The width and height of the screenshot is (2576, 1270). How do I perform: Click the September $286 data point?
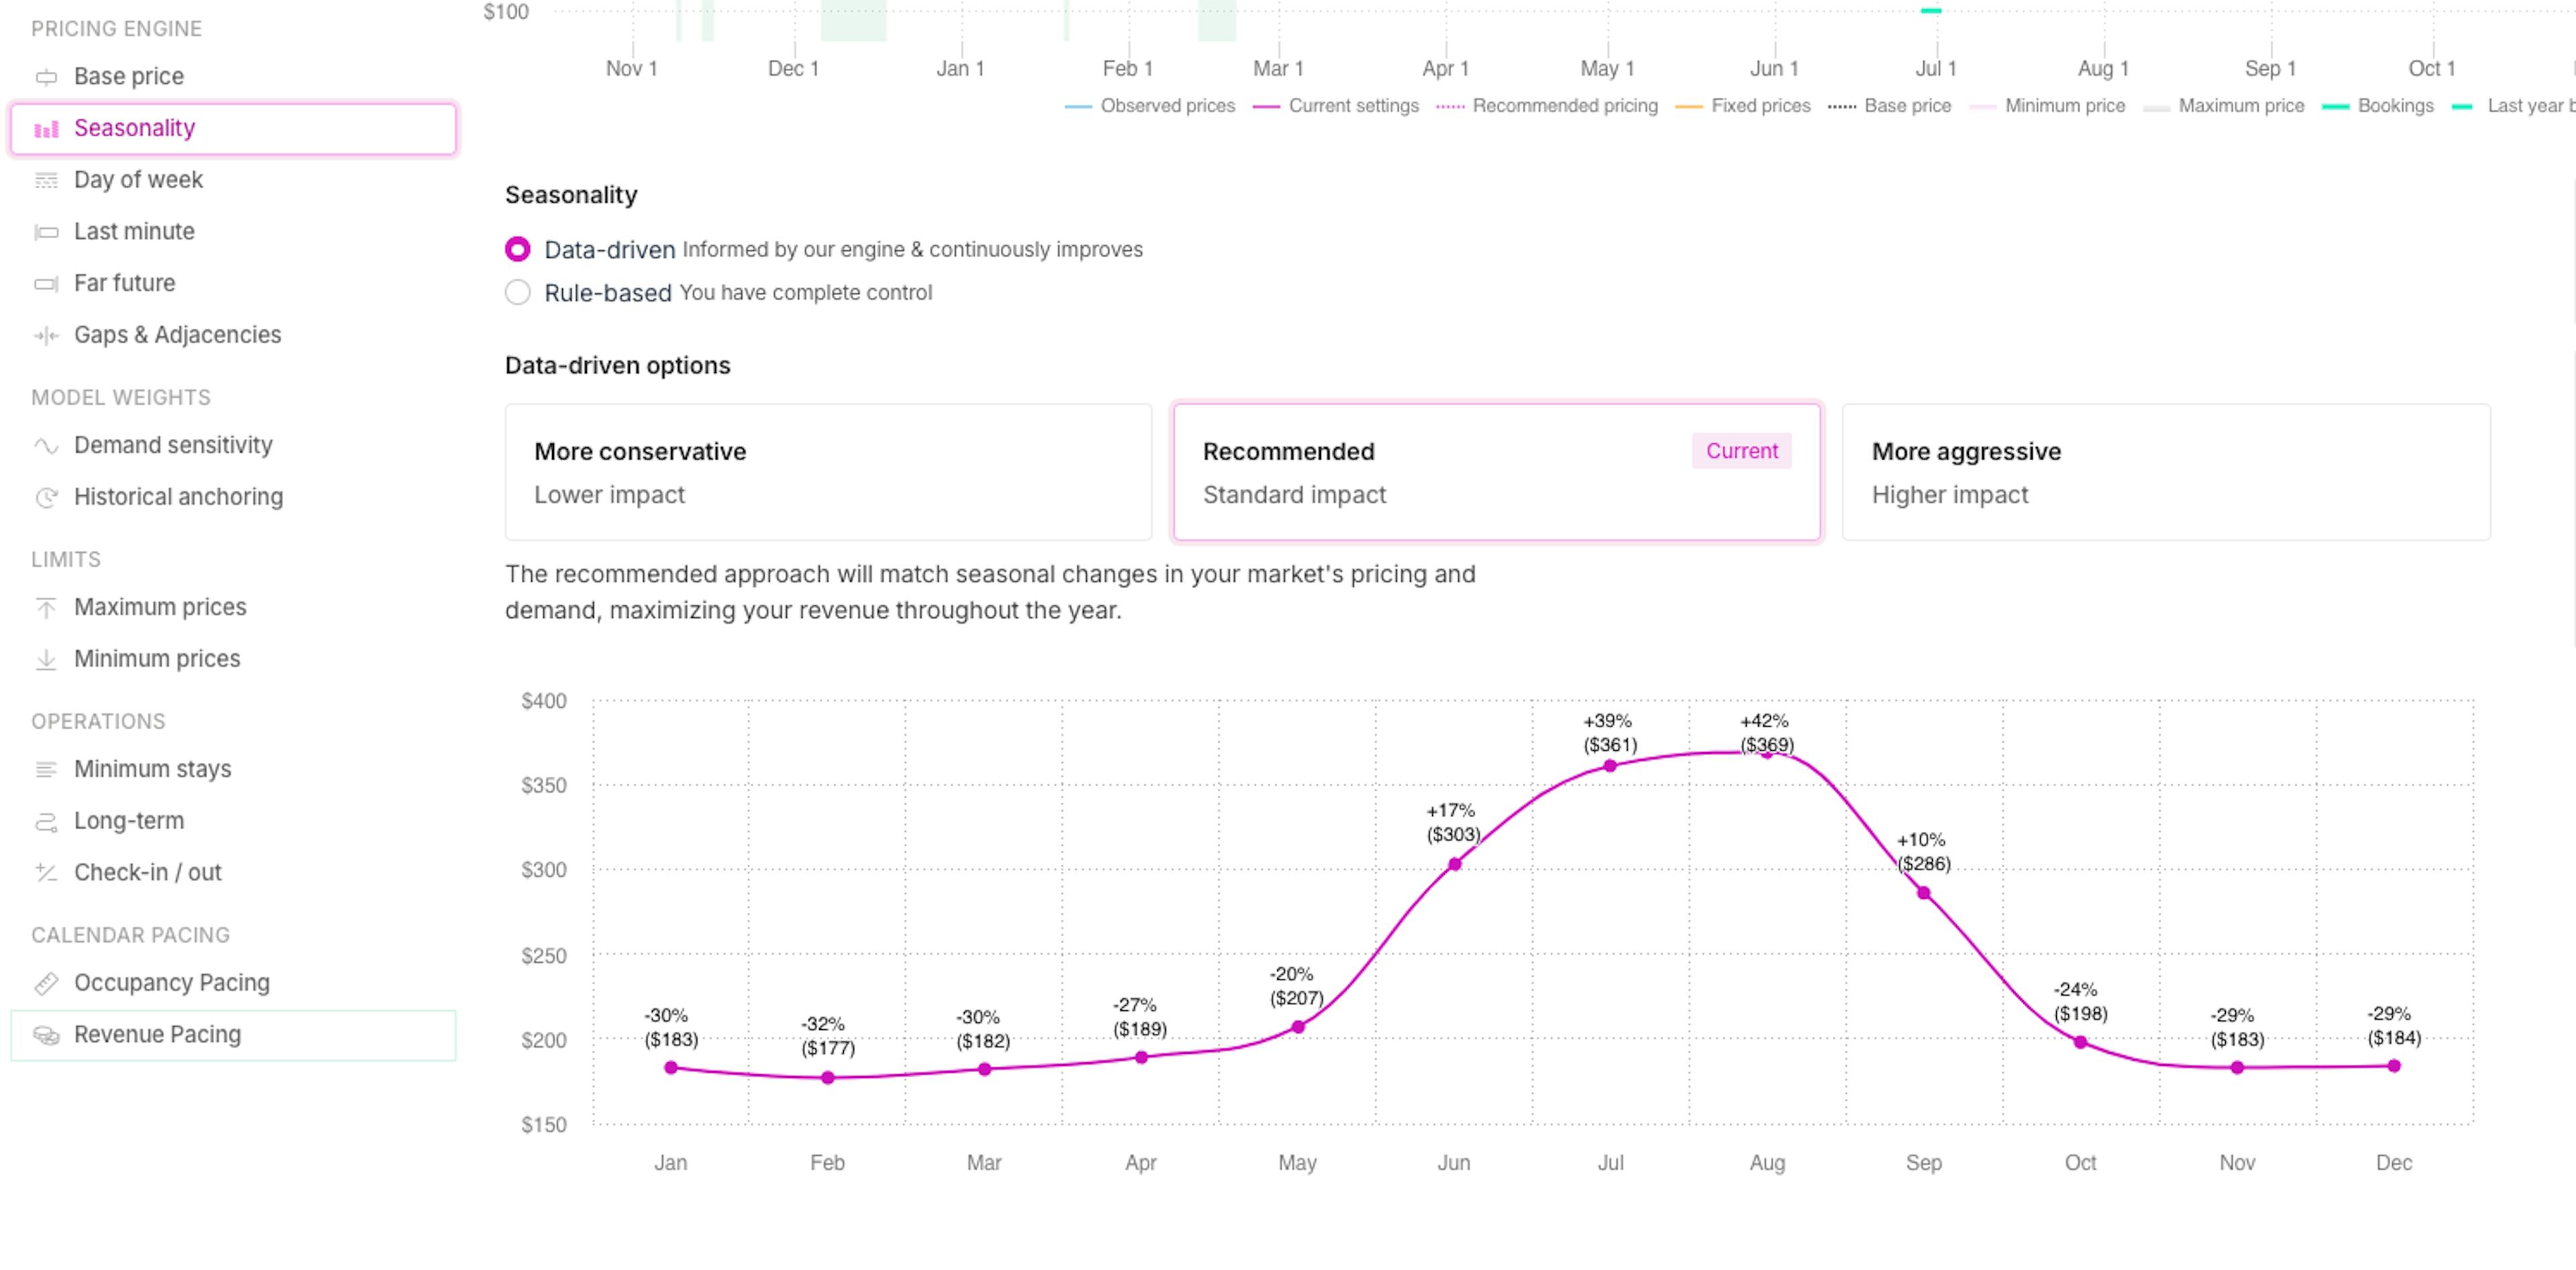pos(1924,893)
